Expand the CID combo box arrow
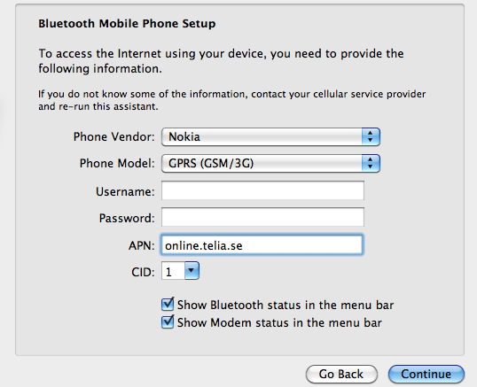Screen dimensions: 477x387 (192, 270)
